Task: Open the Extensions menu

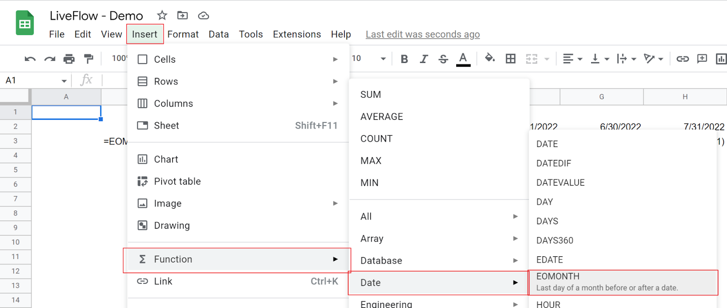Action: [x=297, y=34]
